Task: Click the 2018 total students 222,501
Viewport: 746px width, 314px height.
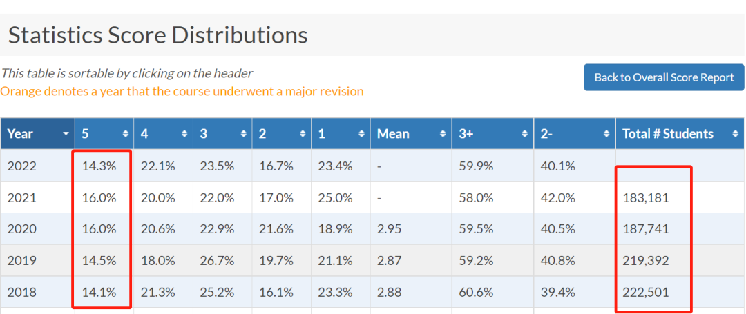Action: coord(646,292)
